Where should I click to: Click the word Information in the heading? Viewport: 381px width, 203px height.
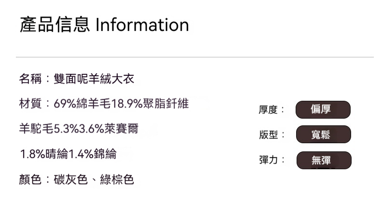pyautogui.click(x=142, y=25)
